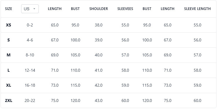This screenshot has width=217, height=109.
Task: Click the first LENGTH column header
Action: (55, 9)
